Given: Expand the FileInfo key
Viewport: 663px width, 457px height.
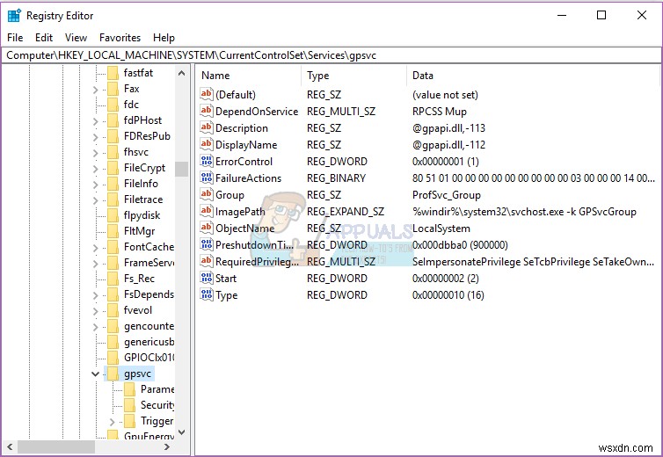Looking at the screenshot, I should [x=95, y=185].
